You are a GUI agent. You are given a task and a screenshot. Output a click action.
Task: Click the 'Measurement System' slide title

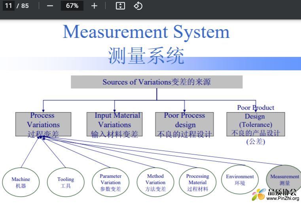[146, 32]
